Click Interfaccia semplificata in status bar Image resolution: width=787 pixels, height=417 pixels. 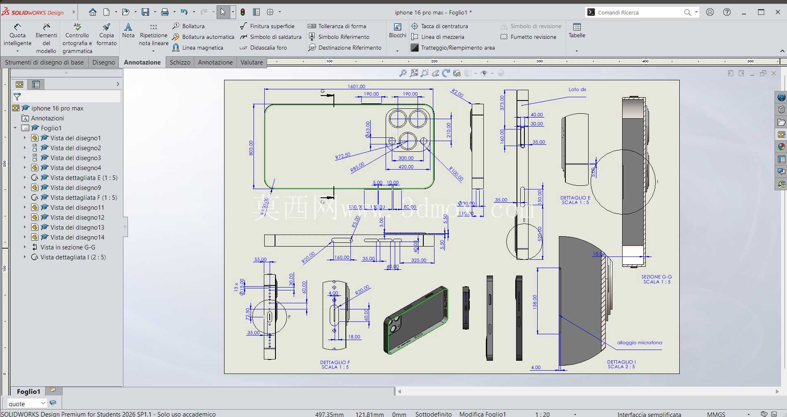tap(649, 414)
